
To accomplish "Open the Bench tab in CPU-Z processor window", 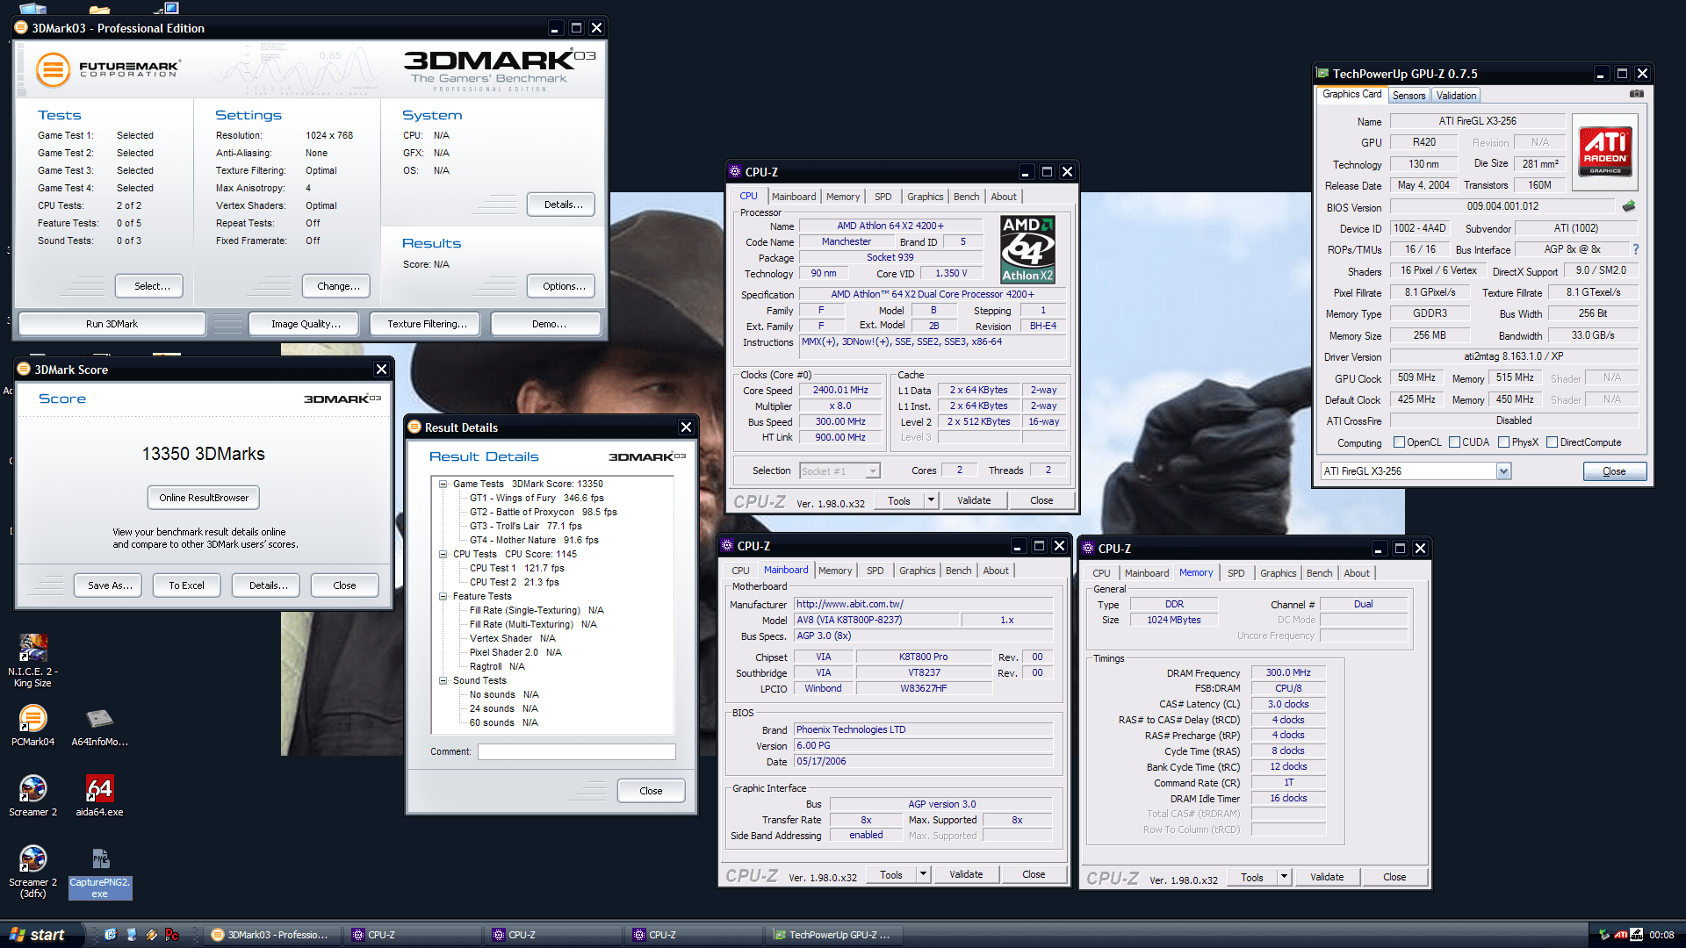I will (x=966, y=197).
